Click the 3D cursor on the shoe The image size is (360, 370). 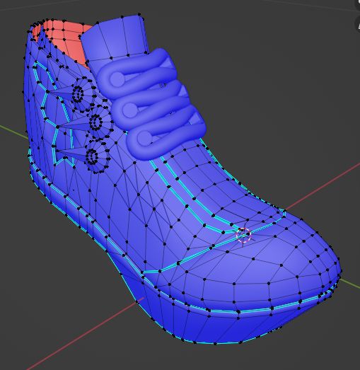click(x=243, y=235)
